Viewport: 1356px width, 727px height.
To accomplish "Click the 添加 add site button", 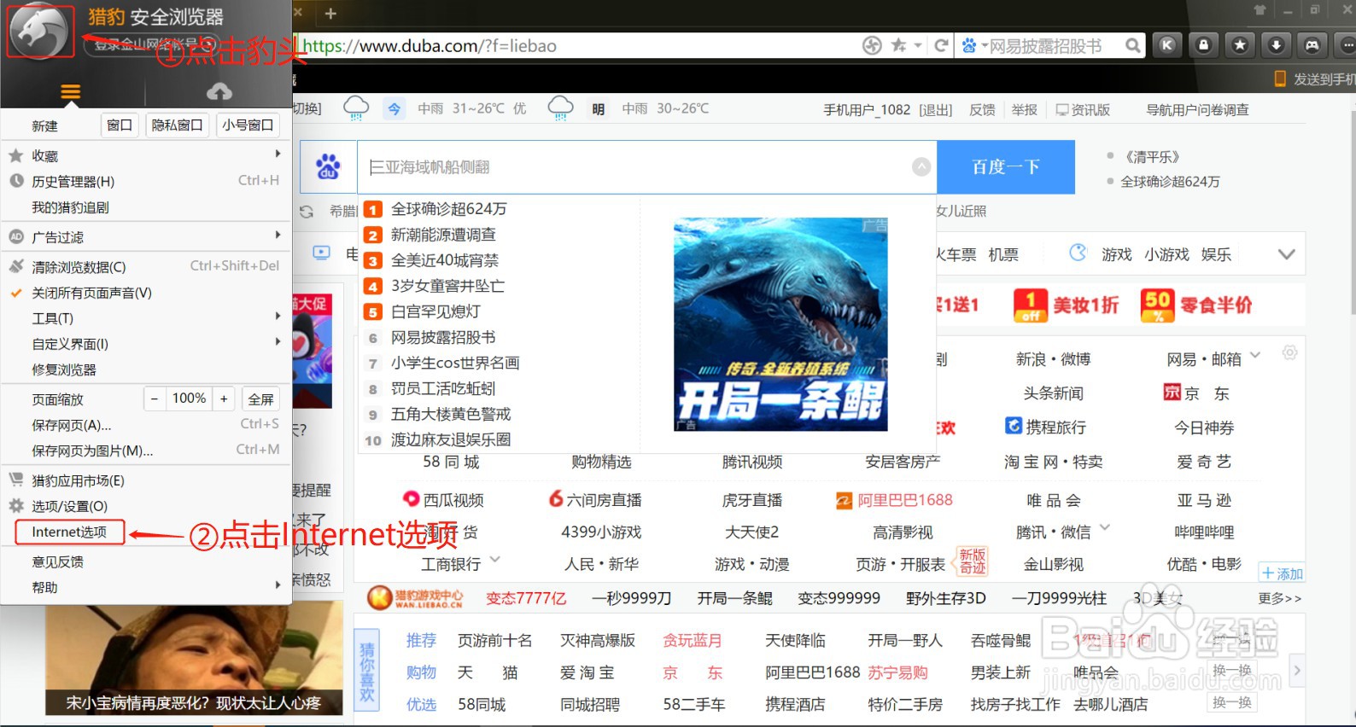I will coord(1283,573).
